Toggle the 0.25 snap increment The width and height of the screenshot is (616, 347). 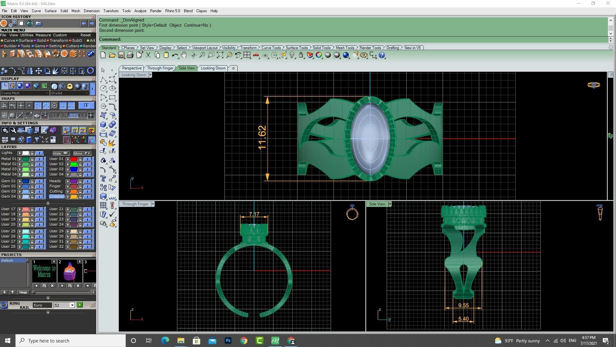click(x=64, y=115)
